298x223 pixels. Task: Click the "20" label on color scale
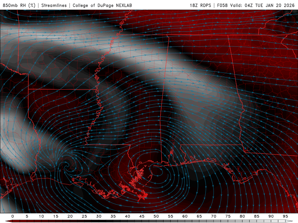(x=70, y=216)
